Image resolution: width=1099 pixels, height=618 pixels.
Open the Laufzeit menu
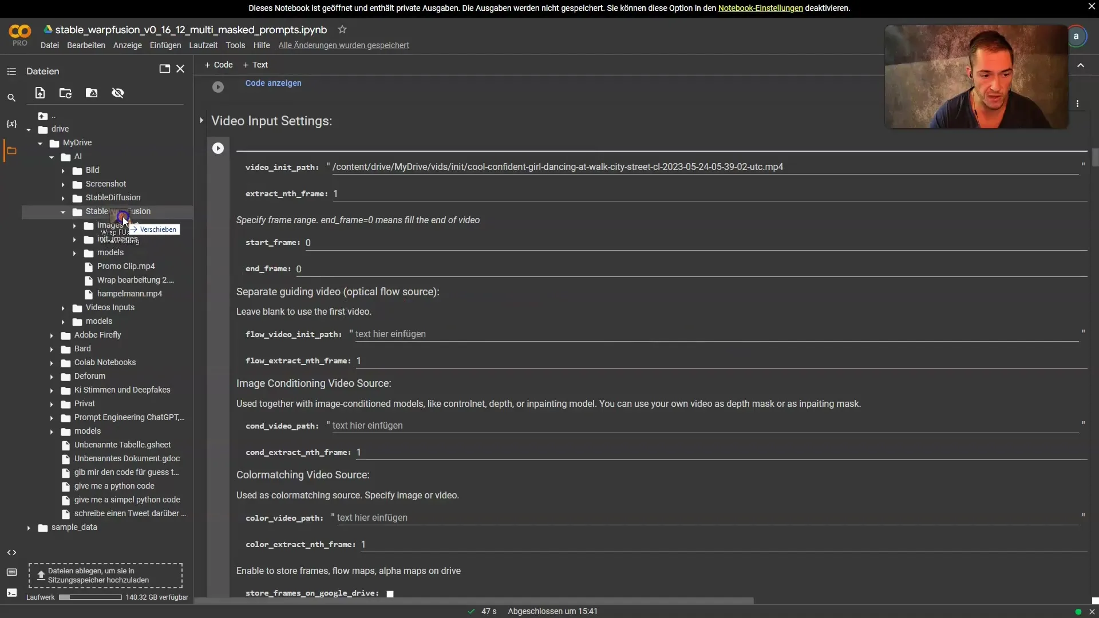click(202, 45)
